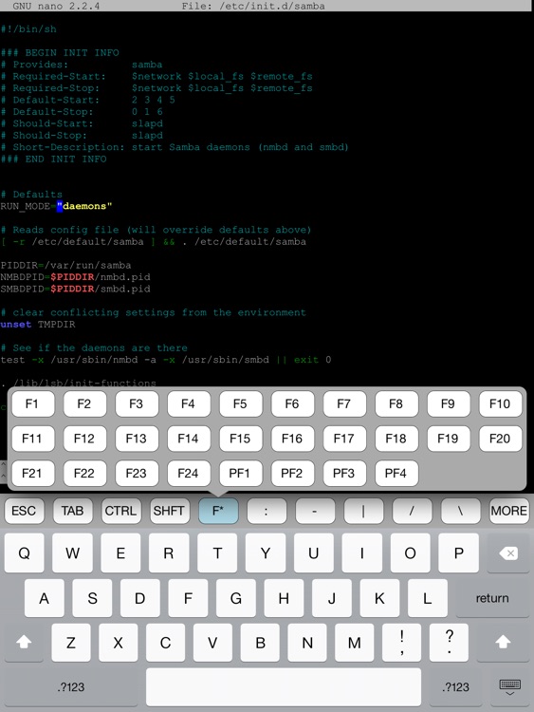Tap the E key
This screenshot has width=534, height=712.
click(x=120, y=553)
